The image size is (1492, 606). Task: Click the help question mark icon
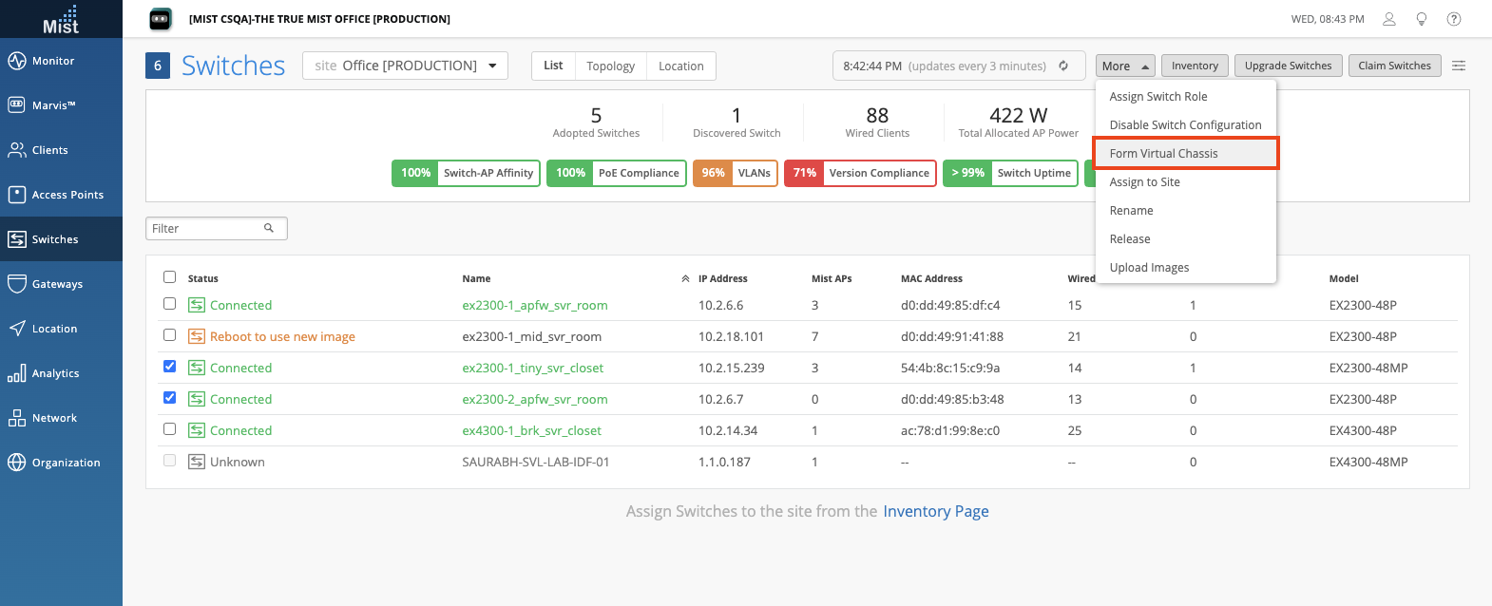tap(1454, 19)
